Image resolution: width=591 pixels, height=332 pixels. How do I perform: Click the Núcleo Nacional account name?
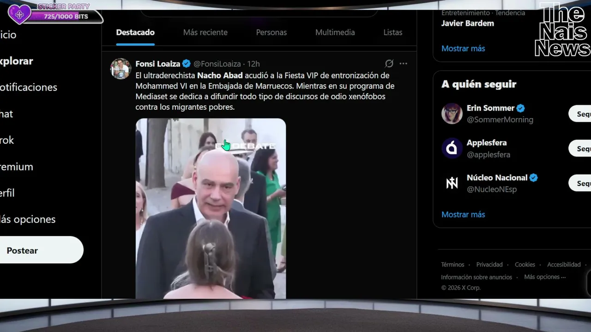tap(497, 178)
